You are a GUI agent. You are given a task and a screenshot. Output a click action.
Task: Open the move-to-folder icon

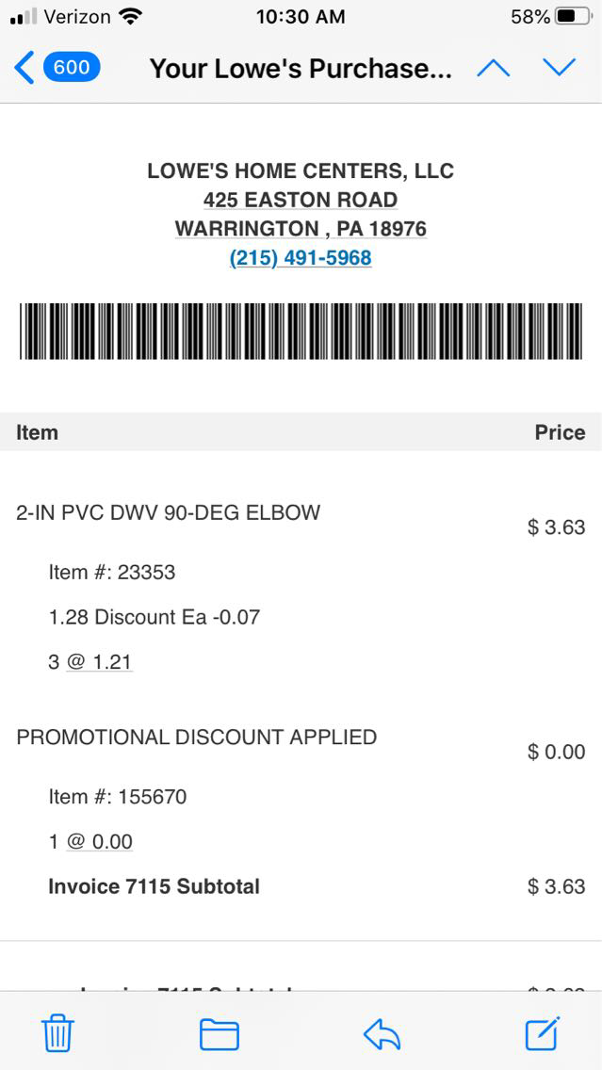point(219,1034)
